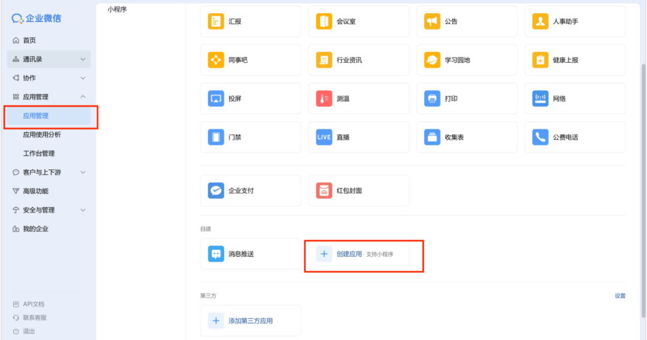Screen dimensions: 647x340
Task: Click the 企业微信 logo
Action: tap(37, 18)
